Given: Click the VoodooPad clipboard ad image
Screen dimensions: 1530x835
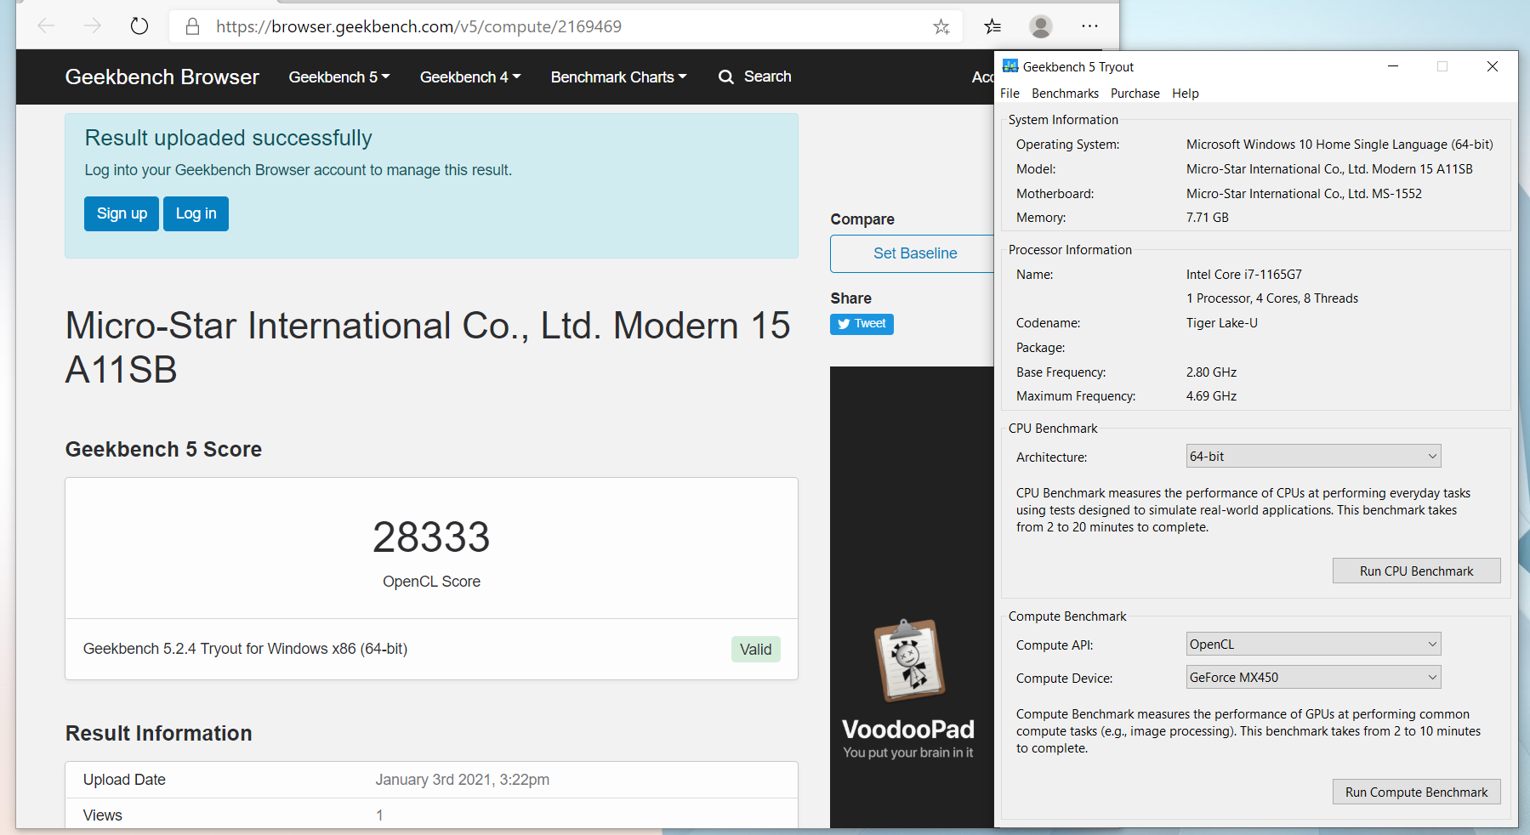Looking at the screenshot, I should click(909, 660).
